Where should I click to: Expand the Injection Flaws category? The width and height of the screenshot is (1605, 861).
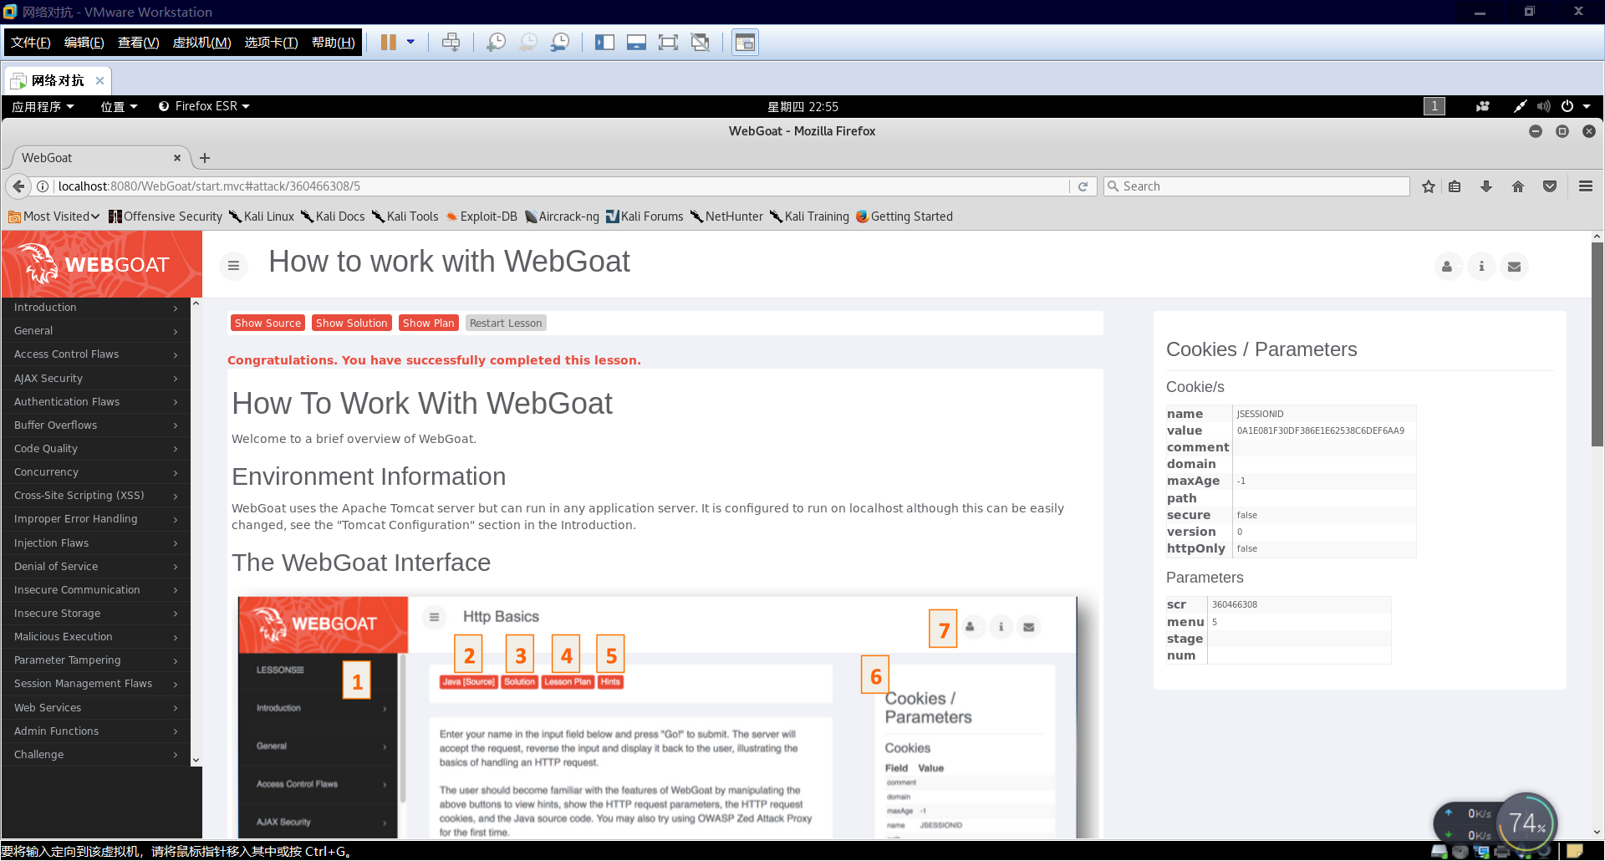[96, 543]
